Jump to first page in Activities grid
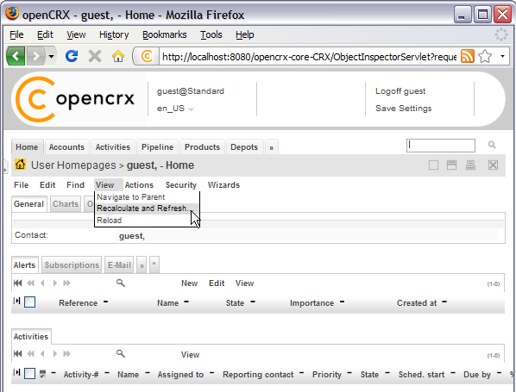The image size is (516, 392). 18,354
